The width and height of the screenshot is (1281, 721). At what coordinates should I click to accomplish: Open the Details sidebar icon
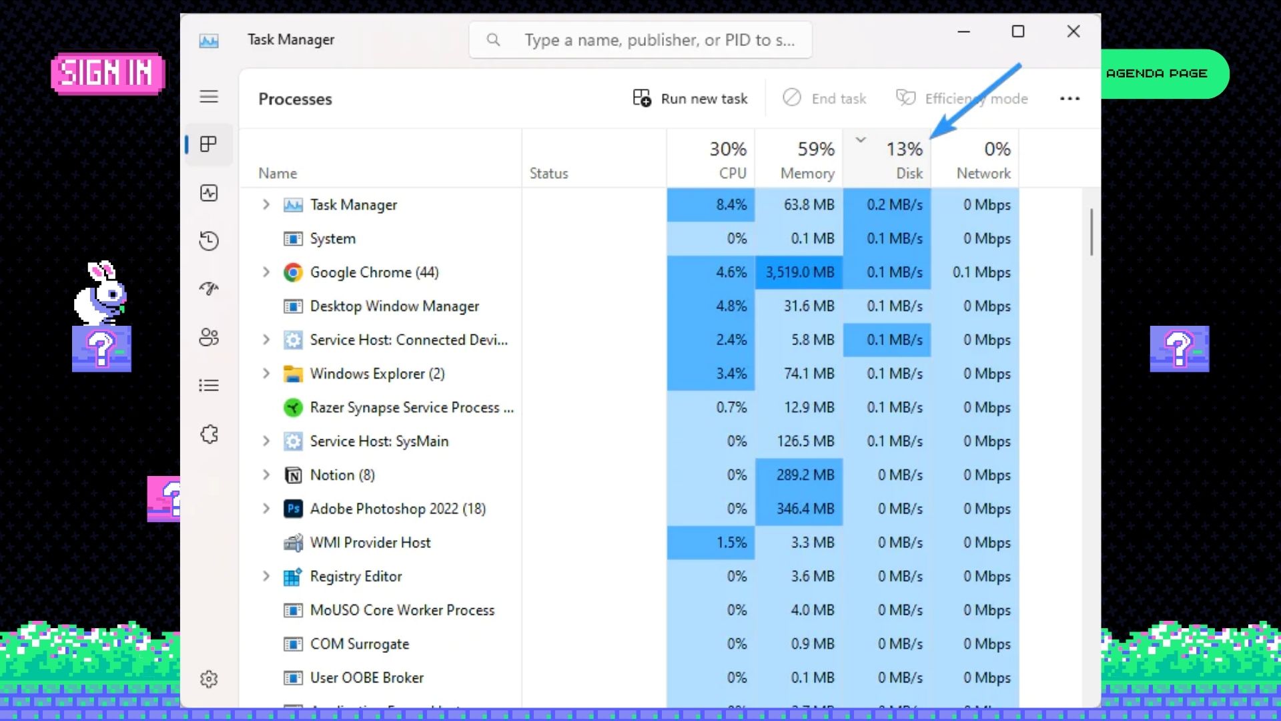(x=209, y=385)
